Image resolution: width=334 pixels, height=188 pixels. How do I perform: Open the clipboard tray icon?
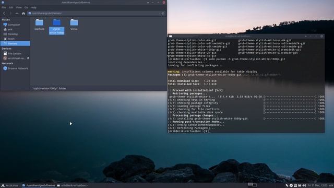click(295, 185)
